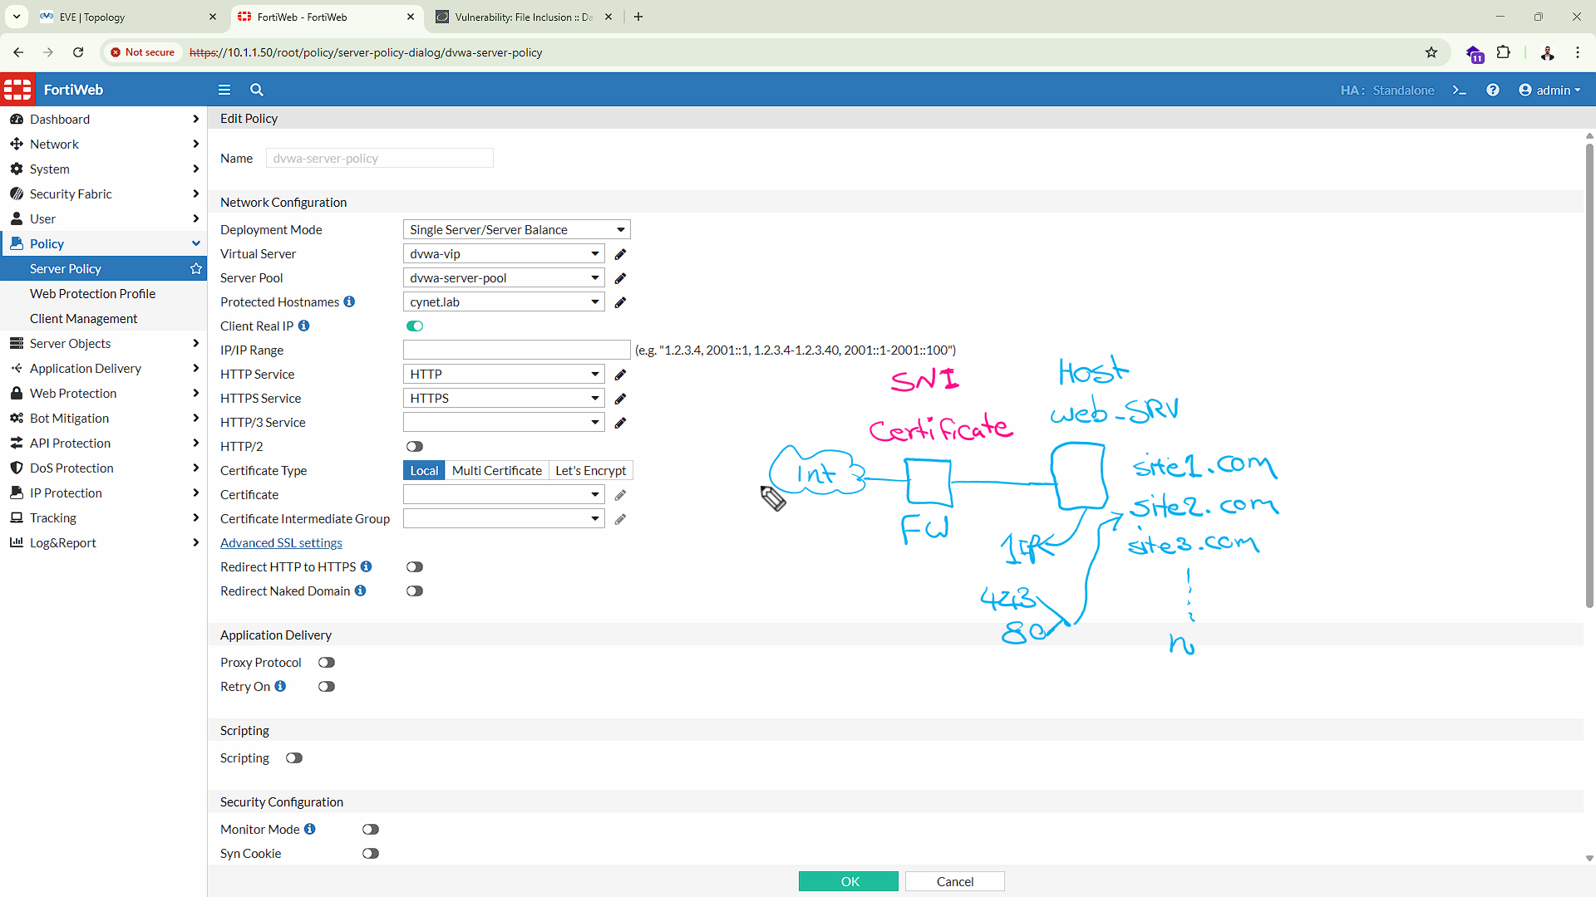Favorite Server Policy with the star icon

coord(196,268)
